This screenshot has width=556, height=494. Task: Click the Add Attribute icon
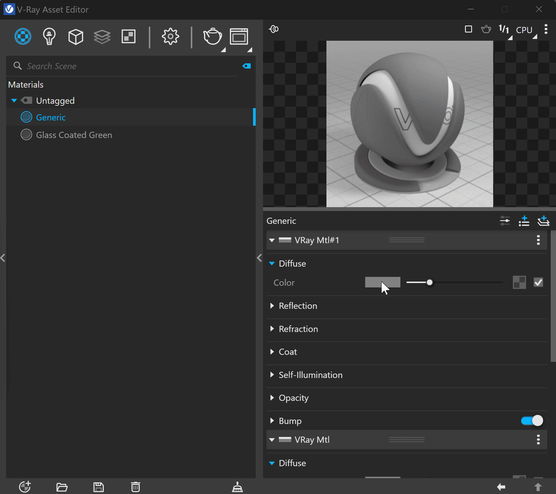click(524, 221)
